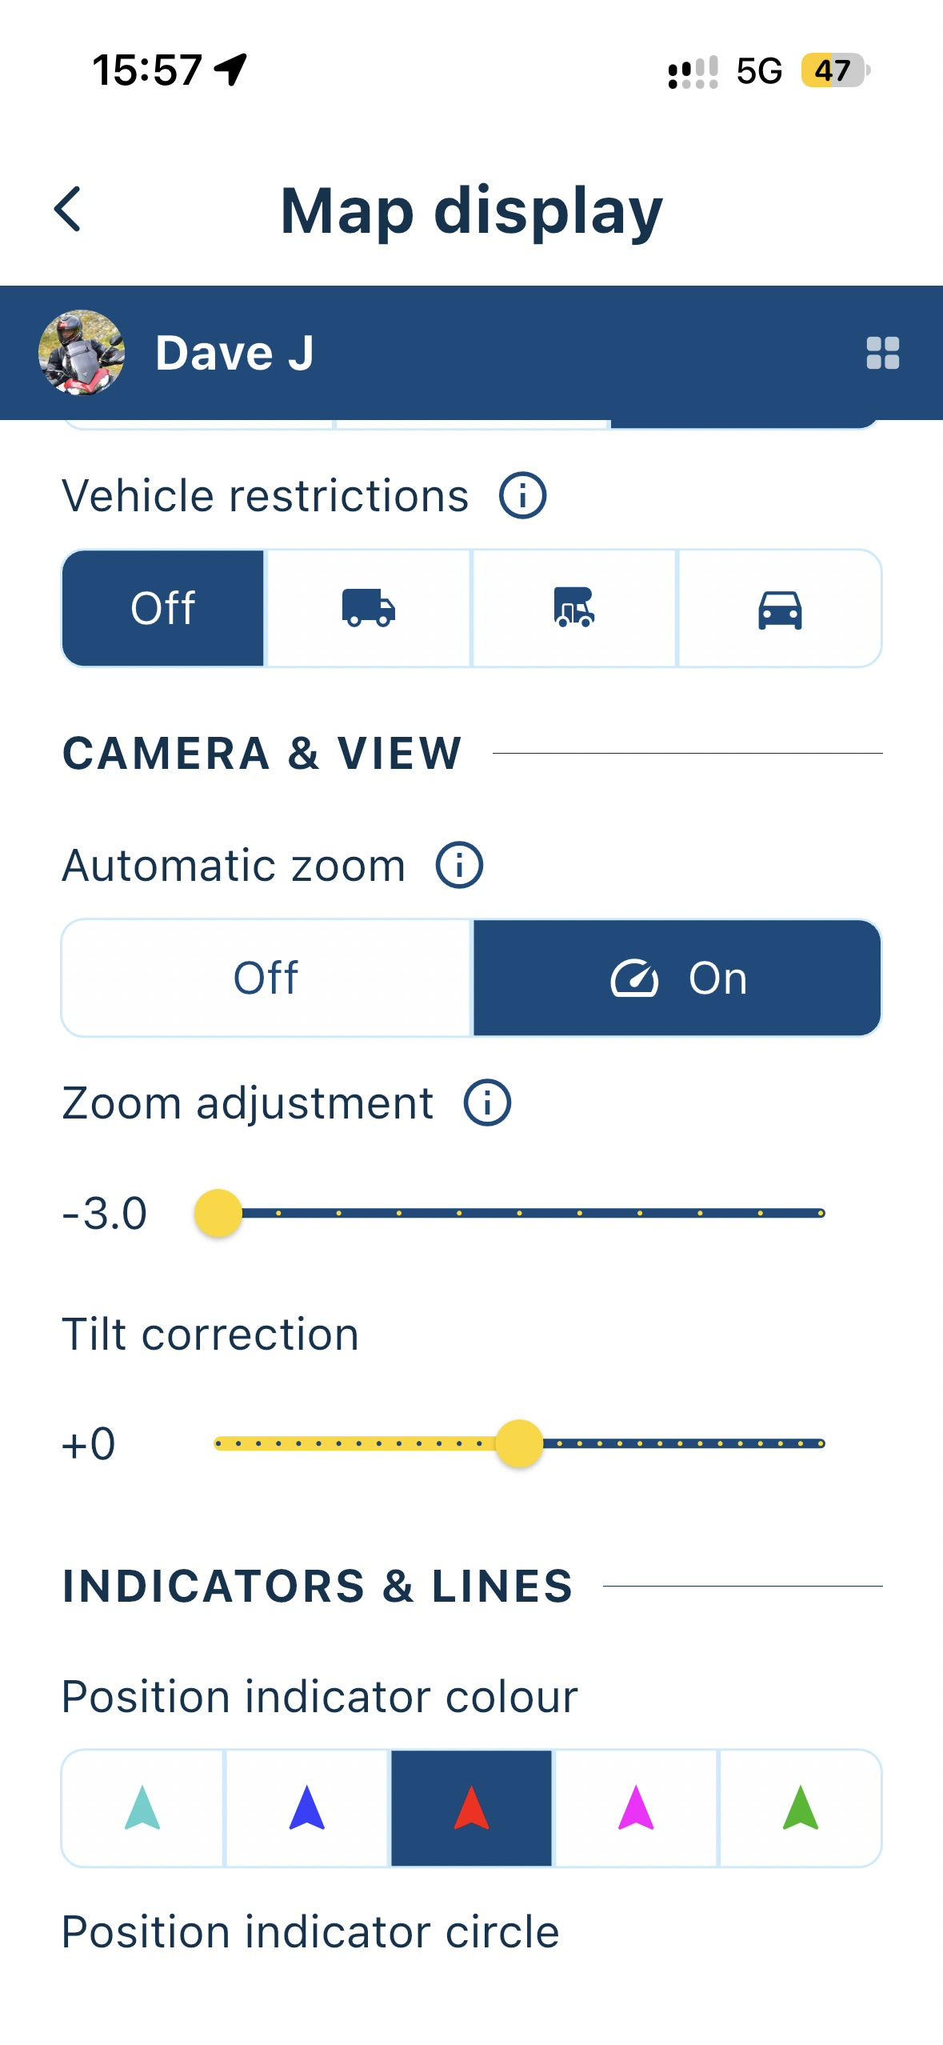Select truck vehicle restrictions
The height and width of the screenshot is (2045, 943).
368,608
